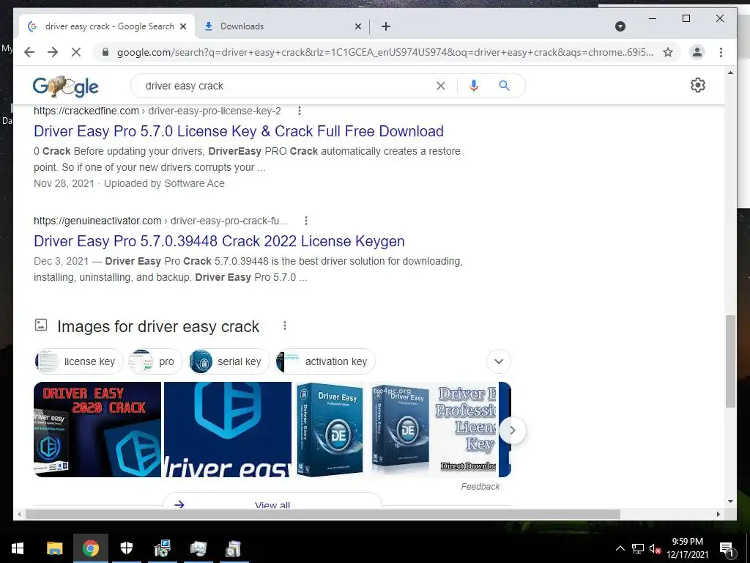Viewport: 750px width, 563px height.
Task: Open options for the crackedfine.com result
Action: 300,111
